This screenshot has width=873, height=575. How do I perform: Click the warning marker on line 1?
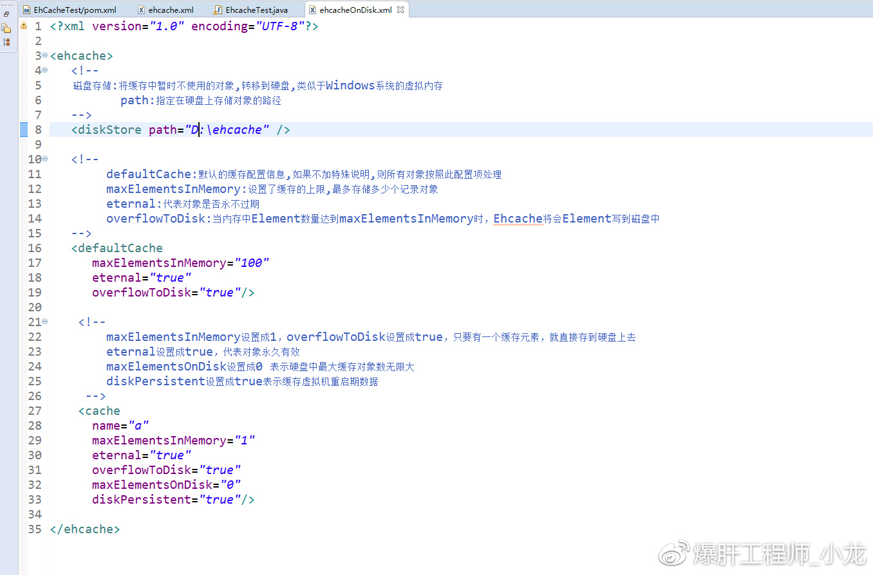pyautogui.click(x=24, y=26)
